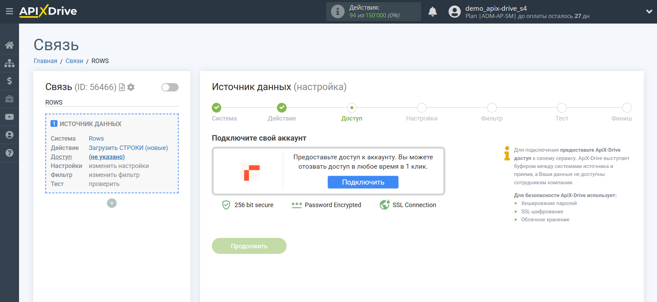Click the (не указано) access link
Screen dimensions: 657x302
pyautogui.click(x=107, y=157)
